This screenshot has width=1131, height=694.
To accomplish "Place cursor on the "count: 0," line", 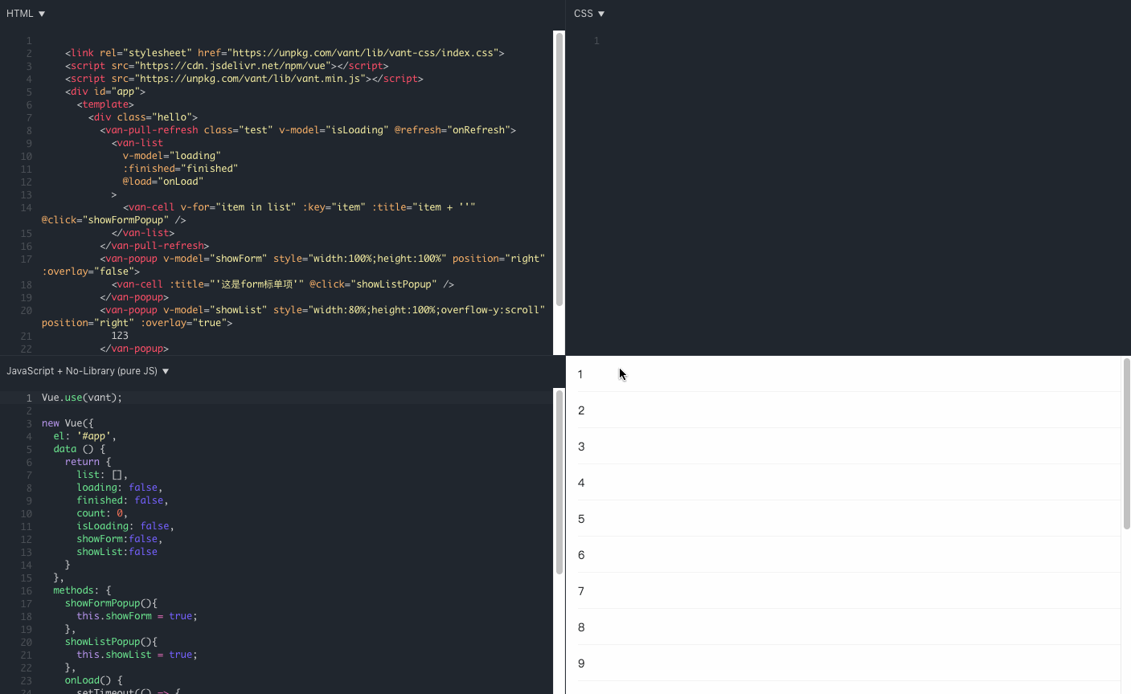I will tap(102, 513).
